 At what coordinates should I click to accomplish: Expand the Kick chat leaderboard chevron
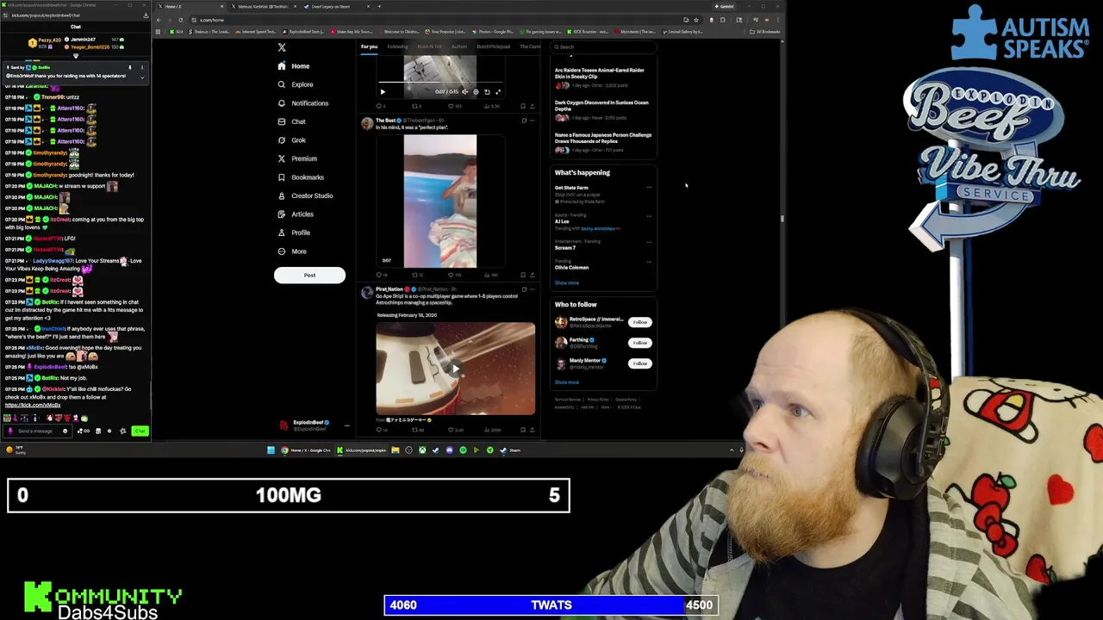[x=75, y=56]
